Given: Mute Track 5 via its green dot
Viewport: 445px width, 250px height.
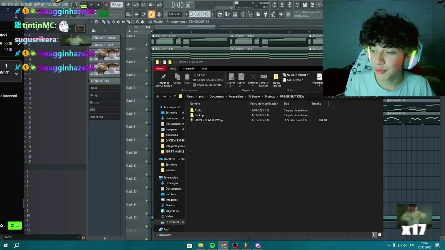Looking at the screenshot, I should (x=146, y=97).
